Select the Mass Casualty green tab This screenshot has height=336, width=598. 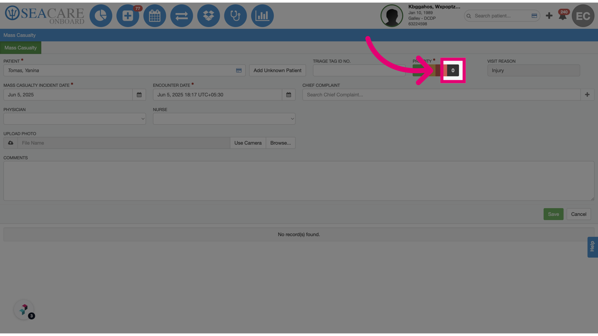click(x=21, y=48)
